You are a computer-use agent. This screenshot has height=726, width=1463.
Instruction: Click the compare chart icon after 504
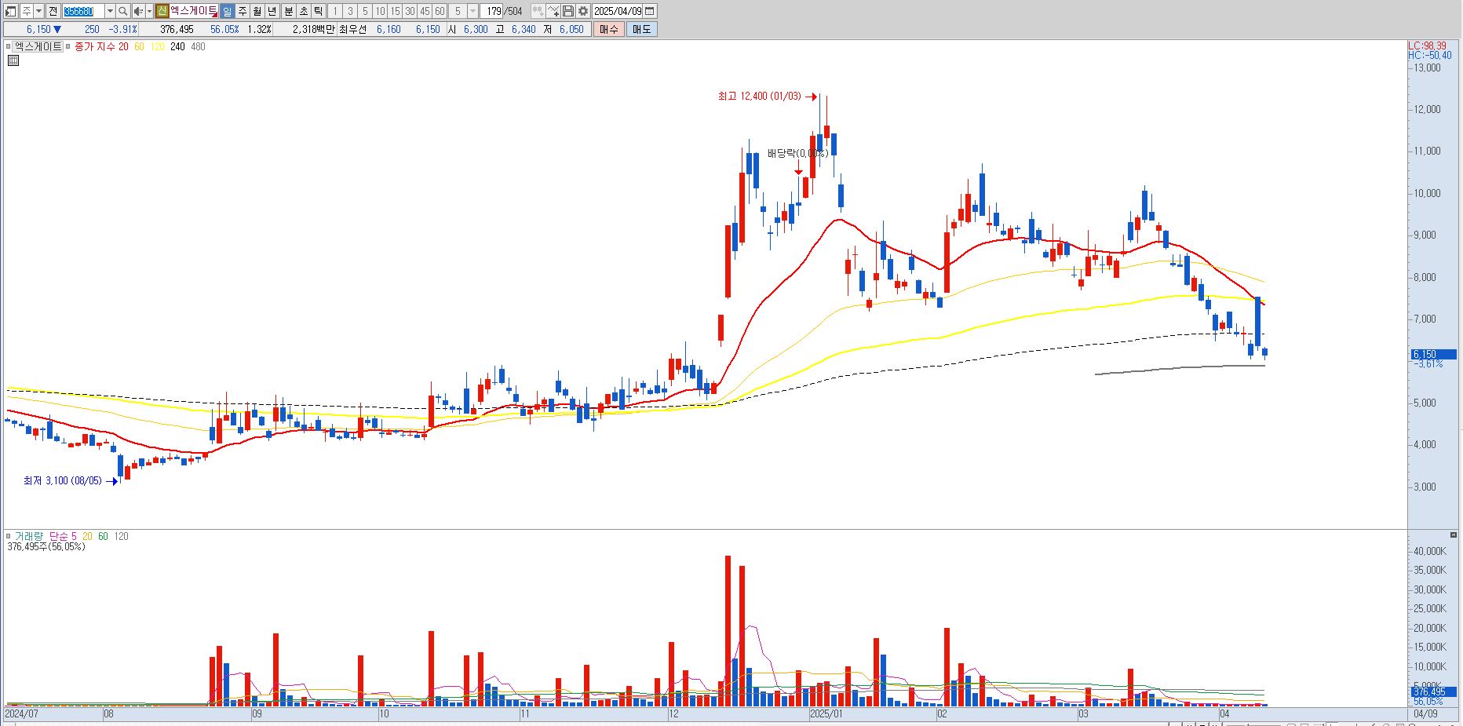pos(538,11)
